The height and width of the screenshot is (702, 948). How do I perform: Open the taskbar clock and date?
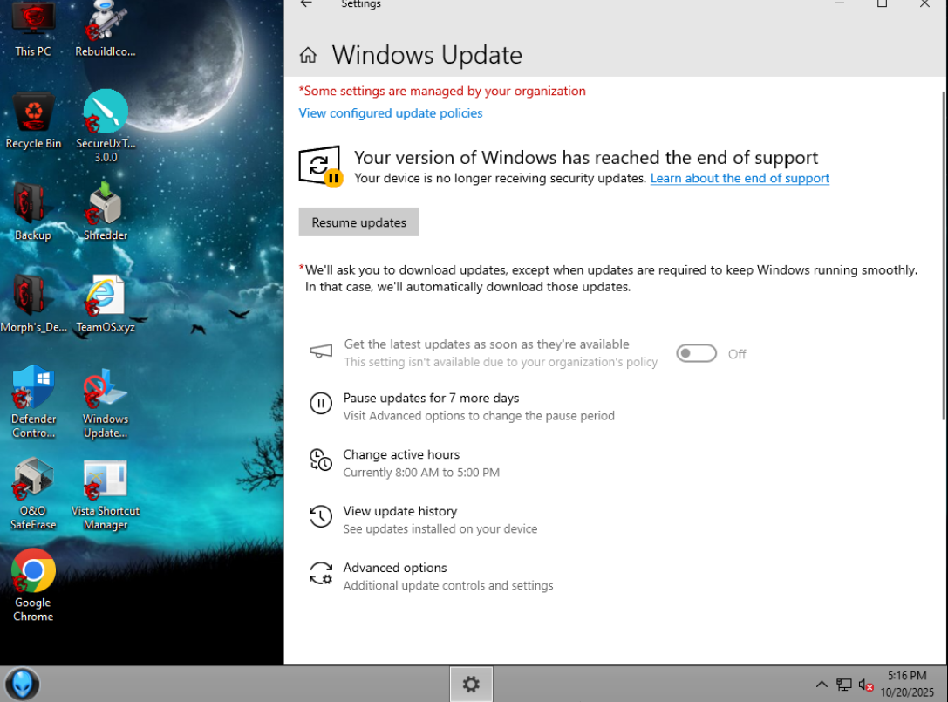pos(907,684)
